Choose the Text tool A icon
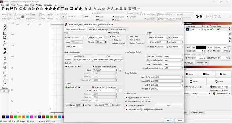Viewport: 232px width, 124px height. click(5, 49)
